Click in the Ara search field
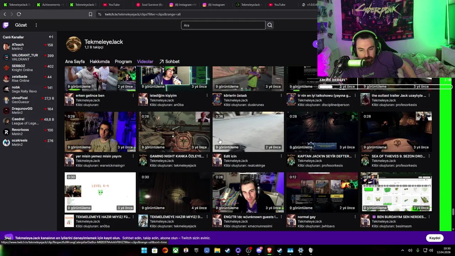The height and width of the screenshot is (256, 455). [x=223, y=25]
